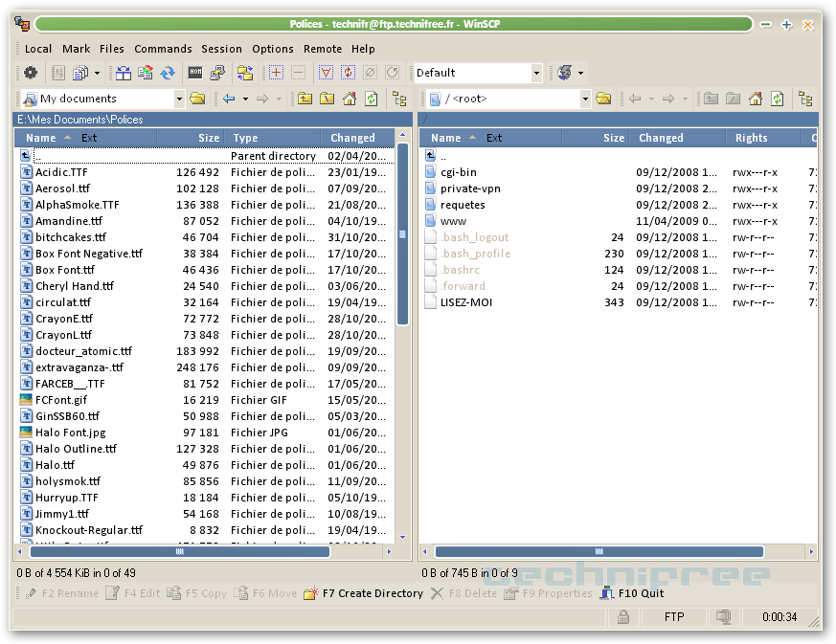Click F7 Create Directory button
The image size is (836, 644).
(363, 593)
